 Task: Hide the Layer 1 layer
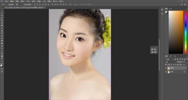point(166,68)
